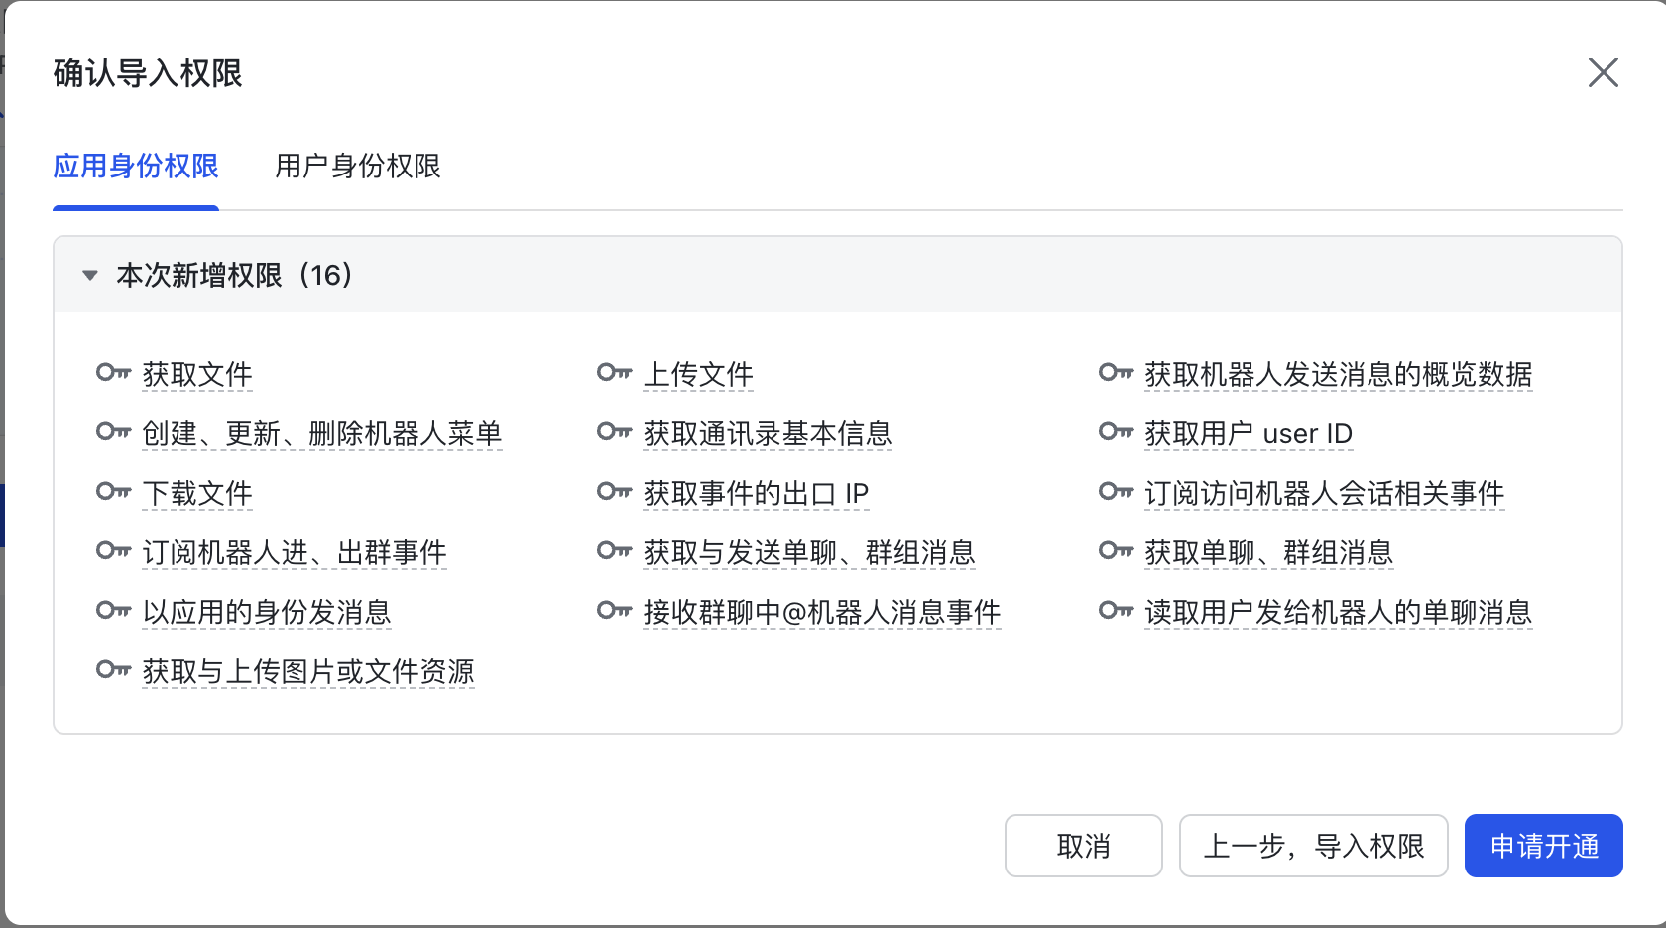Click the key icon beside 上传文件

point(614,373)
